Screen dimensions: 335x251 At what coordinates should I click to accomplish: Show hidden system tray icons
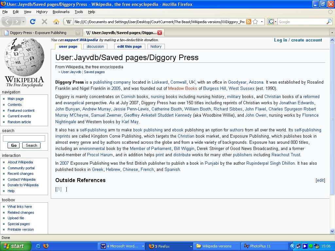tap(292, 246)
